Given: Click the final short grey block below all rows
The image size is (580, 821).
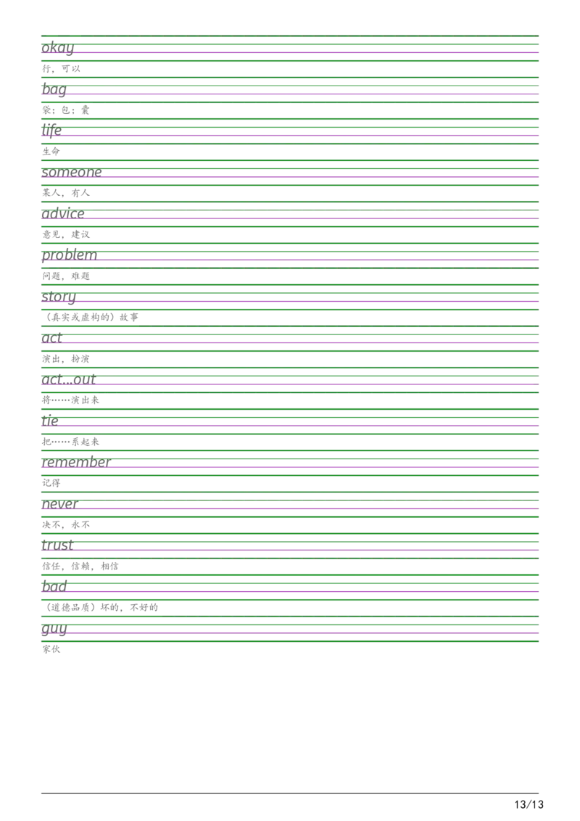Looking at the screenshot, I should pos(52,650).
